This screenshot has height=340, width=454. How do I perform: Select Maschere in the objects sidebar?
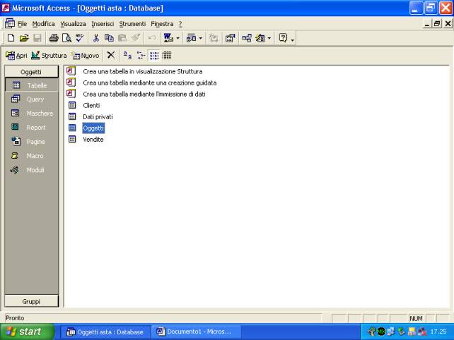point(32,114)
